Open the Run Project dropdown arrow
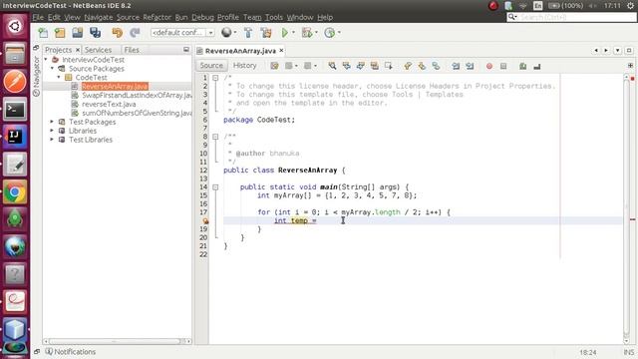Image resolution: width=638 pixels, height=359 pixels. pyautogui.click(x=293, y=32)
